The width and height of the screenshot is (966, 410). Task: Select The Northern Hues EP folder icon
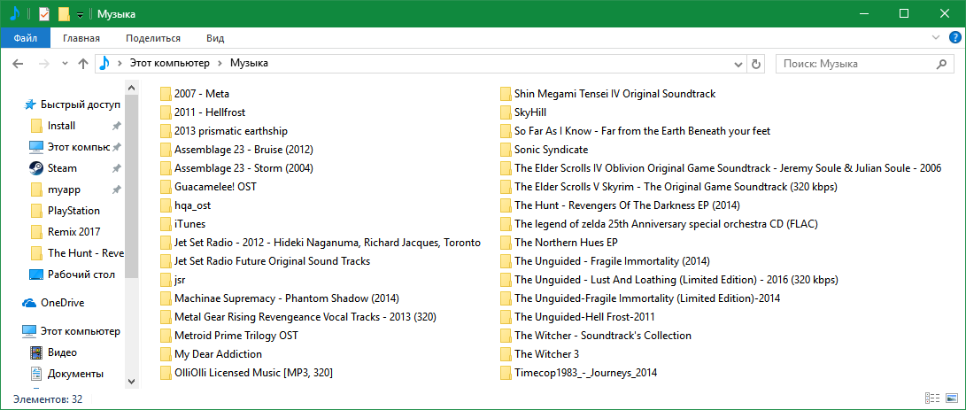pyautogui.click(x=506, y=243)
